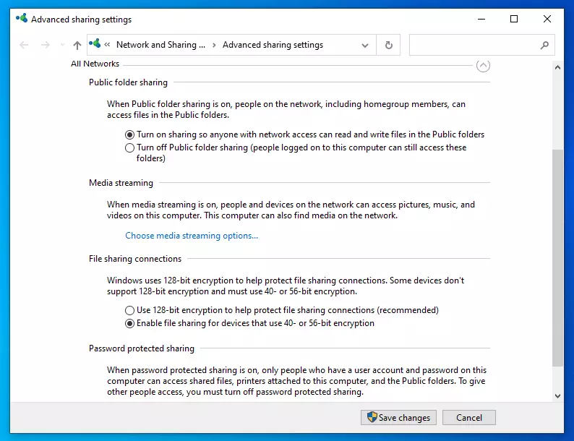Click the Forward navigation arrow
This screenshot has width=574, height=441.
[x=46, y=45]
